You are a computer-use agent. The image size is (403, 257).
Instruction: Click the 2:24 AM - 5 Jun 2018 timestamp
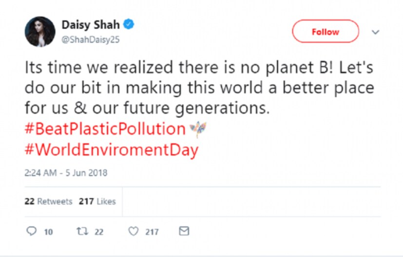pyautogui.click(x=66, y=173)
